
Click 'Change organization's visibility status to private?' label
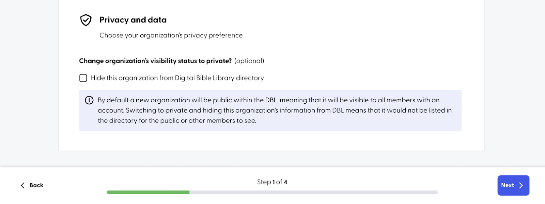(x=155, y=61)
